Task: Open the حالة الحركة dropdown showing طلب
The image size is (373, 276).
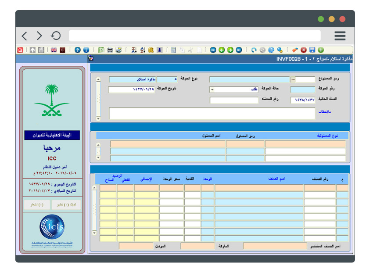Action: pyautogui.click(x=211, y=90)
